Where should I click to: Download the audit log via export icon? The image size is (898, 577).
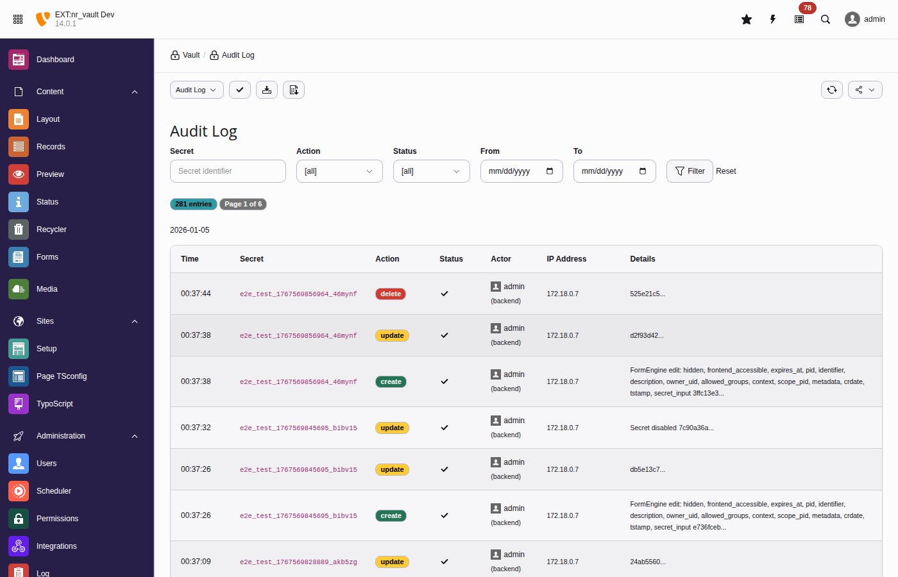pyautogui.click(x=267, y=90)
